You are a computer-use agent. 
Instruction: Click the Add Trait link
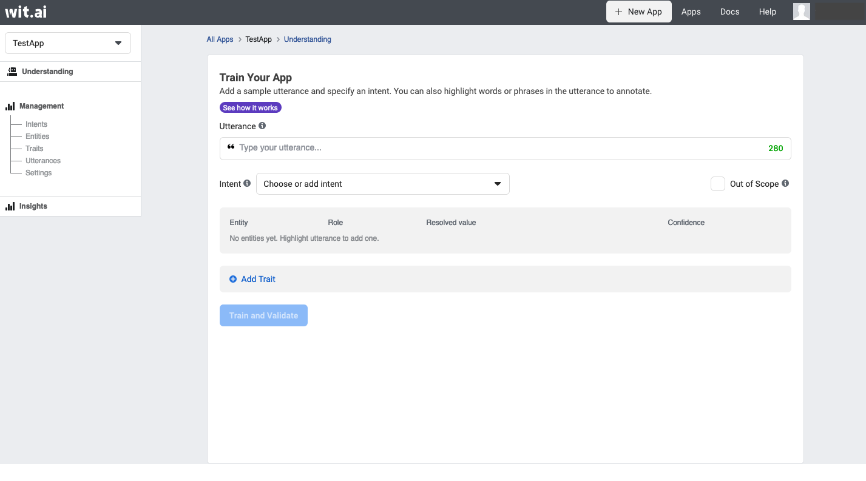pyautogui.click(x=259, y=279)
